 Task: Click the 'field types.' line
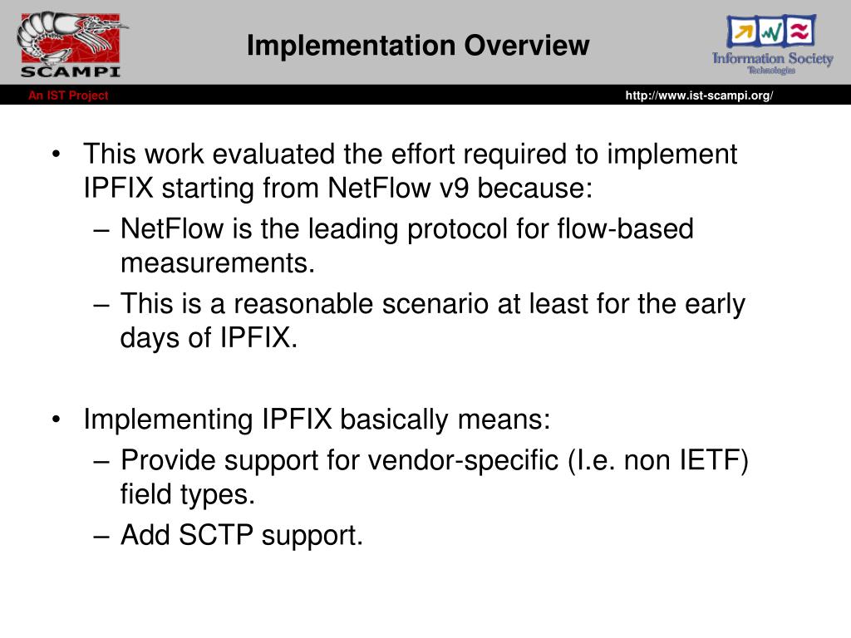point(187,495)
